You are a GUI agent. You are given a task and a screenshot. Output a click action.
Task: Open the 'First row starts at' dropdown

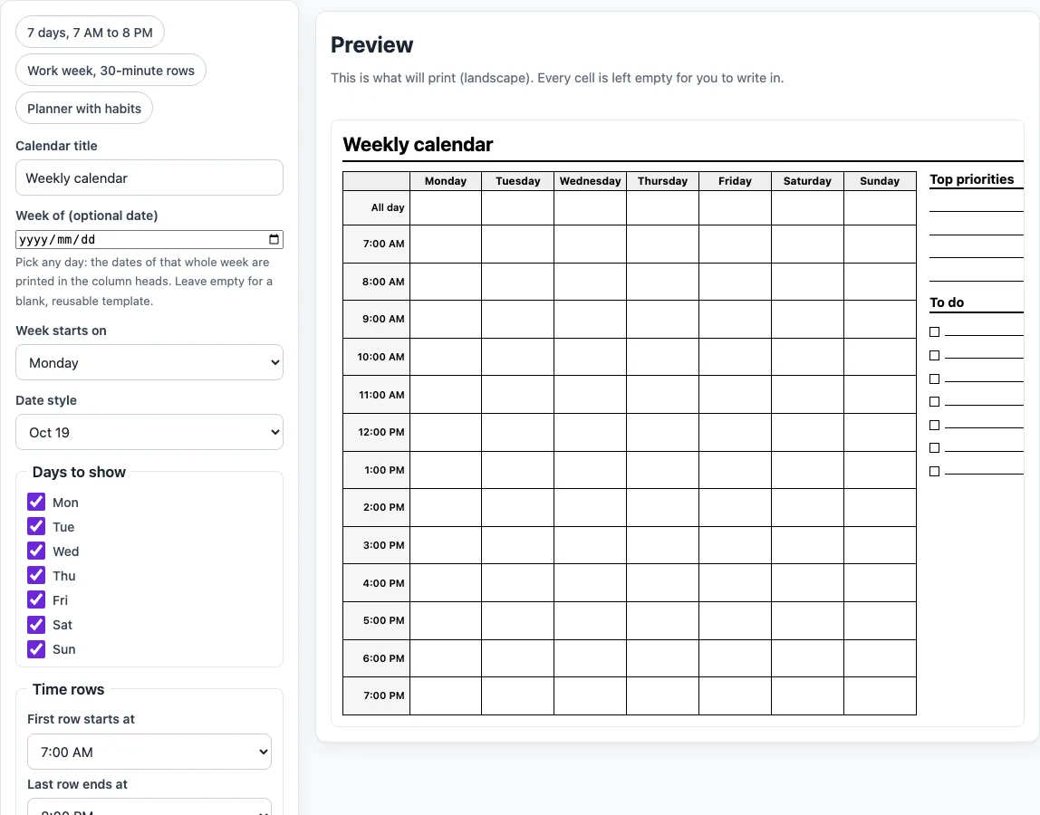pos(149,752)
